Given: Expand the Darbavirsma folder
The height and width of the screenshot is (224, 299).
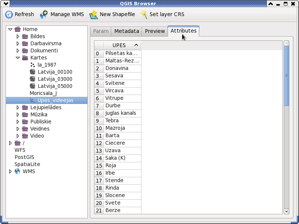Looking at the screenshot, I should (x=18, y=43).
